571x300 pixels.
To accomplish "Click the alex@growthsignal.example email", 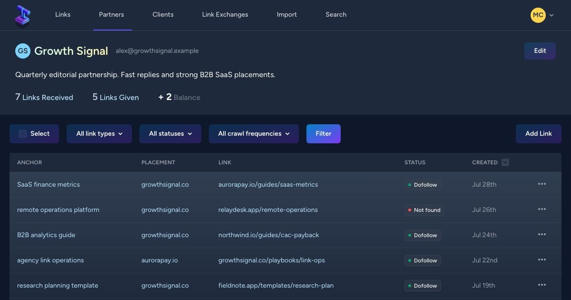I will click(157, 51).
